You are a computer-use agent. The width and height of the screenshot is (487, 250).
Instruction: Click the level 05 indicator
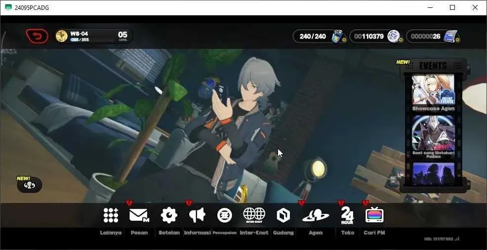pyautogui.click(x=122, y=36)
